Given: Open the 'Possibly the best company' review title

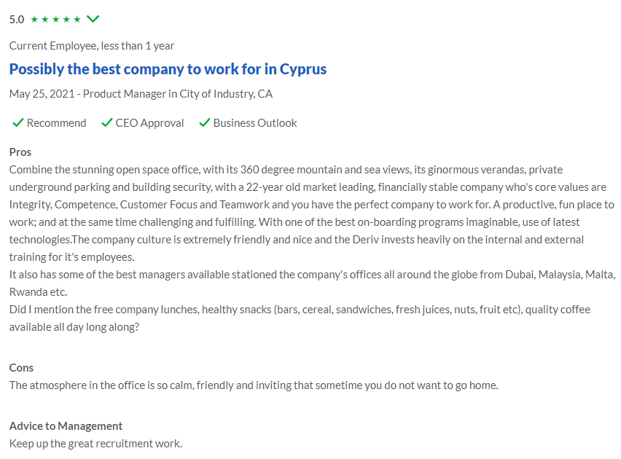Looking at the screenshot, I should 168,69.
